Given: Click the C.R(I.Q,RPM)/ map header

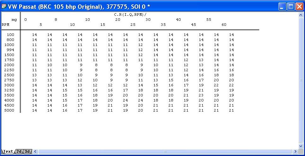Looking at the screenshot, I should (130, 14).
